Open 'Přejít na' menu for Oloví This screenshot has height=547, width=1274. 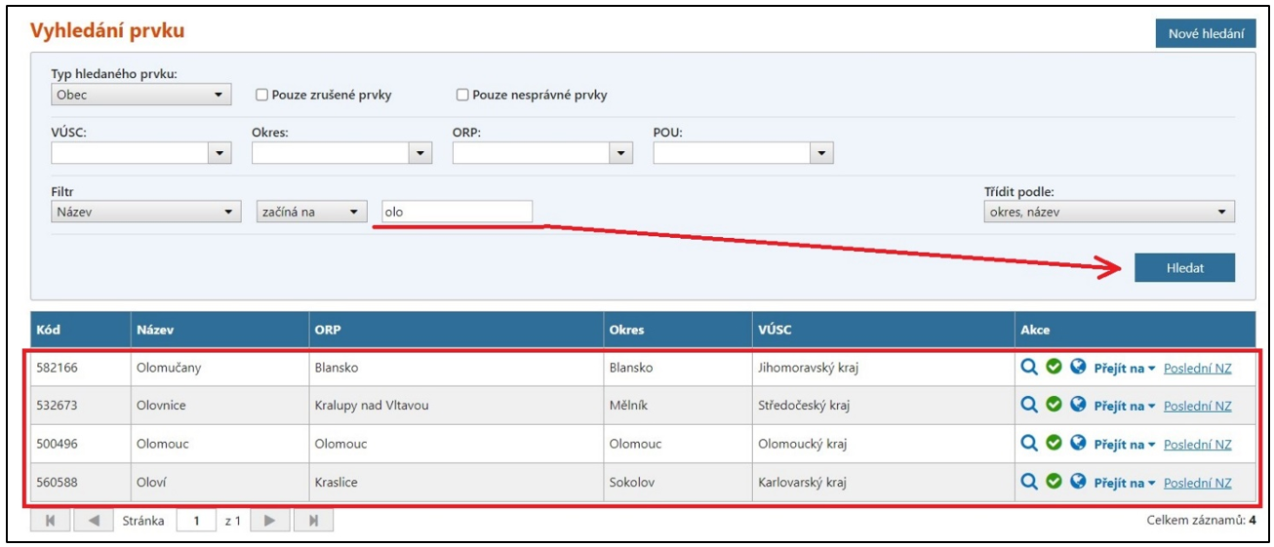[x=1124, y=484]
